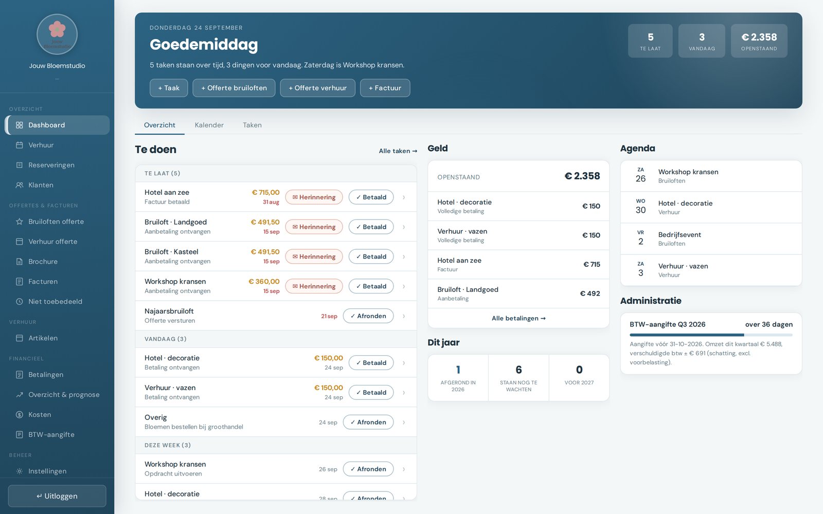Click the € 2.358 Openstaand header card
Image resolution: width=823 pixels, height=514 pixels.
pos(759,41)
